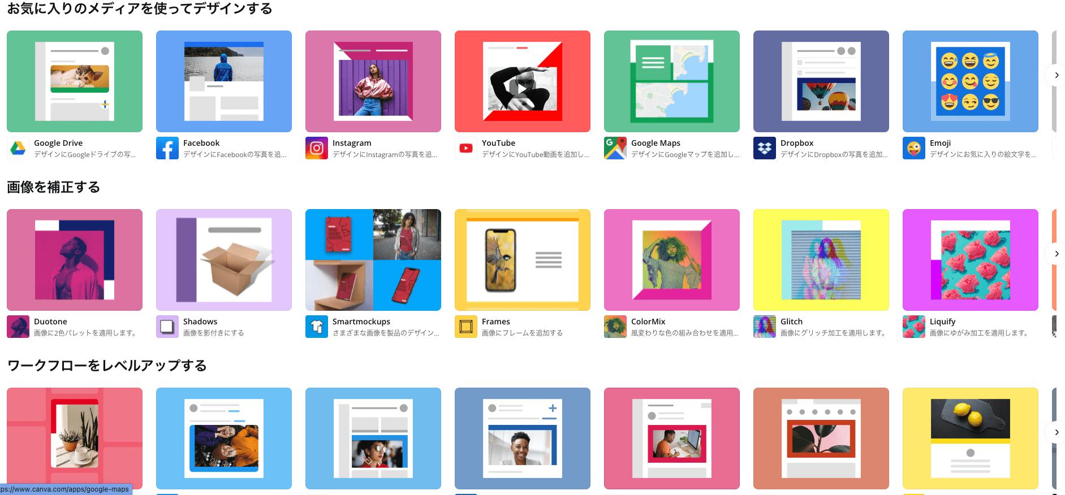Open the Frames app icon
The height and width of the screenshot is (495, 1065).
coord(466,327)
